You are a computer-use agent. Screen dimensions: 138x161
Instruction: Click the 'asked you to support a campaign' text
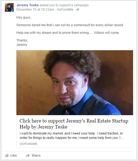click(64, 5)
